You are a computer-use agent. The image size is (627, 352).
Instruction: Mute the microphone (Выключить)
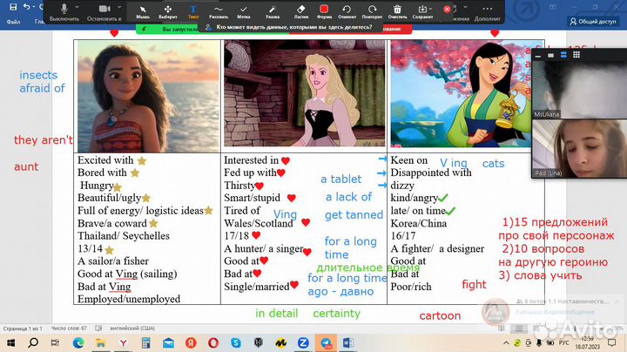pos(64,11)
